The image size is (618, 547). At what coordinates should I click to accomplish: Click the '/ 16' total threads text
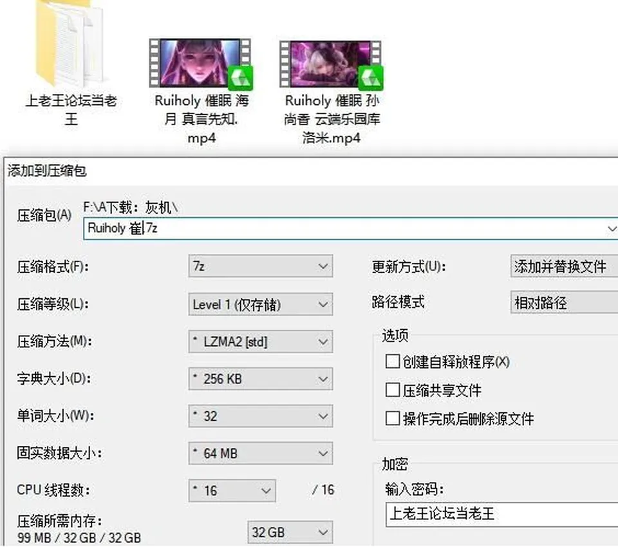click(x=323, y=490)
